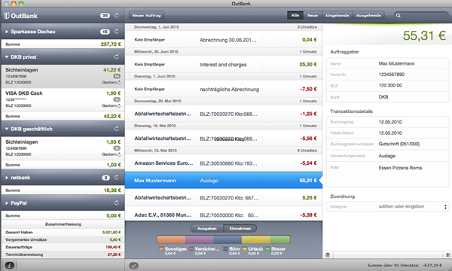Select Sichteinlagen account under DKB geschäftlich
452x271 pixels.
[x=63, y=148]
